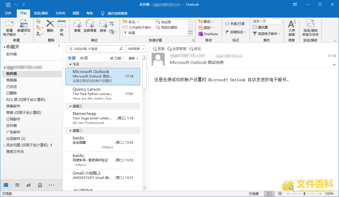Click the Forward (转发) ribbon icon
The image size is (339, 197).
point(103,27)
